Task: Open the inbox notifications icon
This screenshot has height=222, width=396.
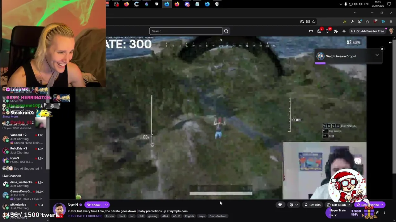Action: click(x=319, y=31)
